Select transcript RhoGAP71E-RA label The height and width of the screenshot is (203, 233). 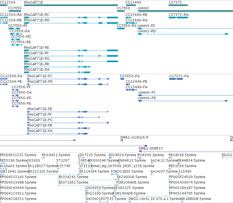(x=37, y=70)
